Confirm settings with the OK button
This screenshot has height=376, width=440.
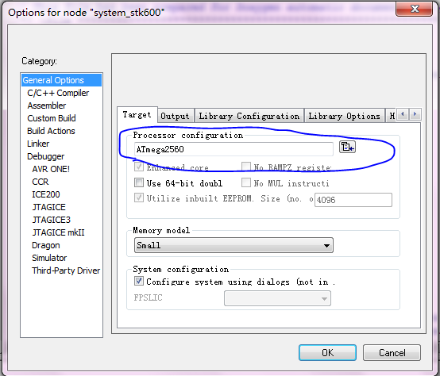(327, 352)
